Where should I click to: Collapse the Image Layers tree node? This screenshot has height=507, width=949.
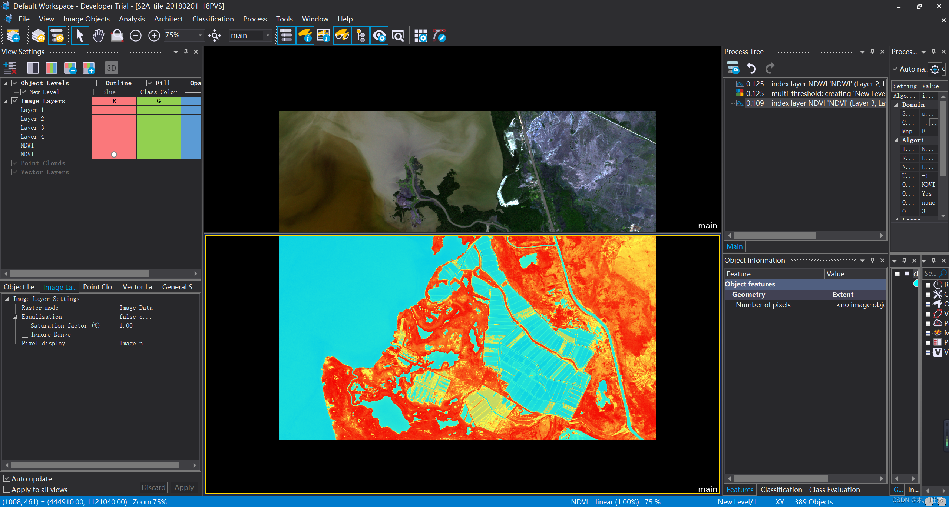6,101
